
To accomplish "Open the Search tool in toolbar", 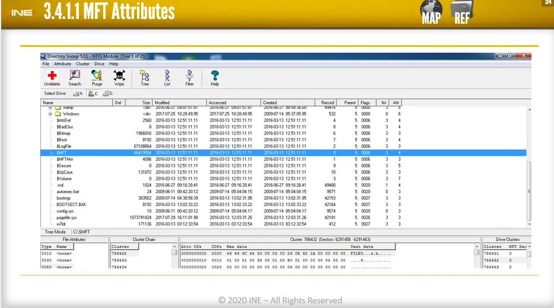I will [x=75, y=76].
